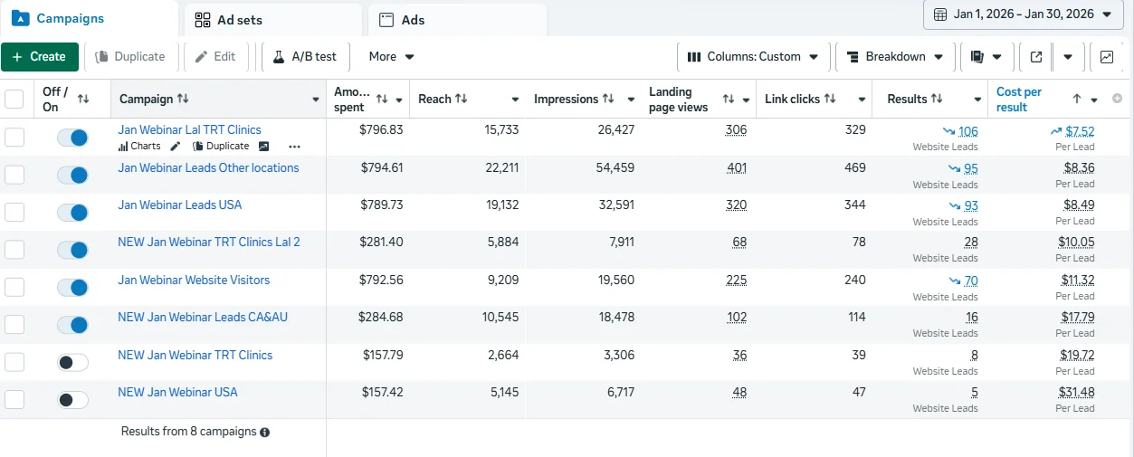The image size is (1134, 457).
Task: Open the Columns: Custom dropdown
Action: click(x=753, y=56)
